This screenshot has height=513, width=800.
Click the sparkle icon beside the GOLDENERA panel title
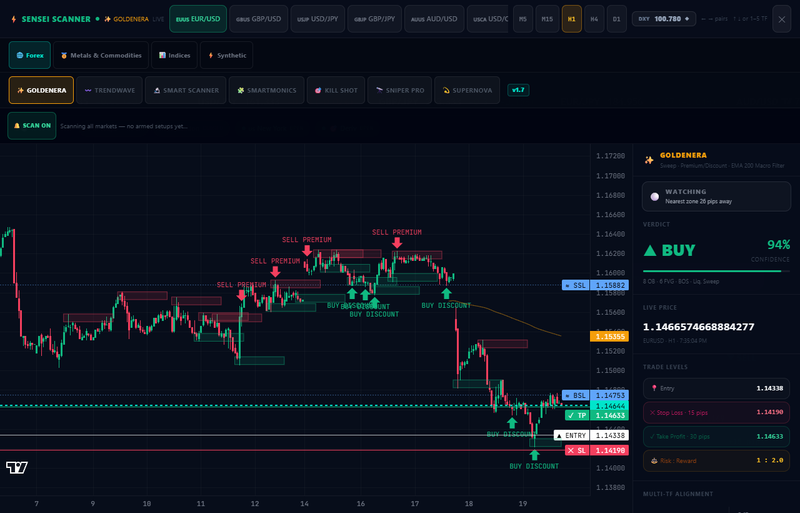click(649, 160)
